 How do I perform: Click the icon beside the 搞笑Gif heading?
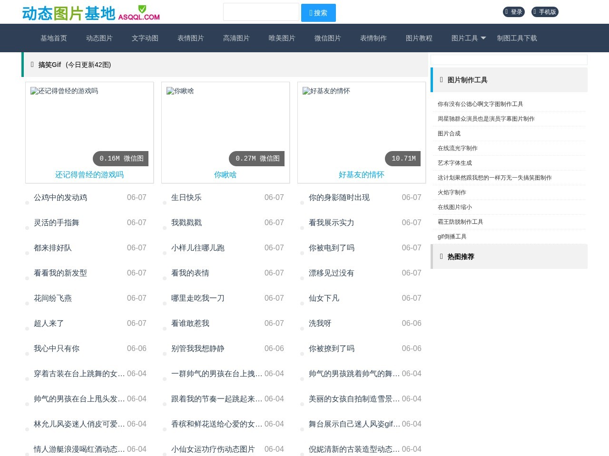(x=32, y=65)
